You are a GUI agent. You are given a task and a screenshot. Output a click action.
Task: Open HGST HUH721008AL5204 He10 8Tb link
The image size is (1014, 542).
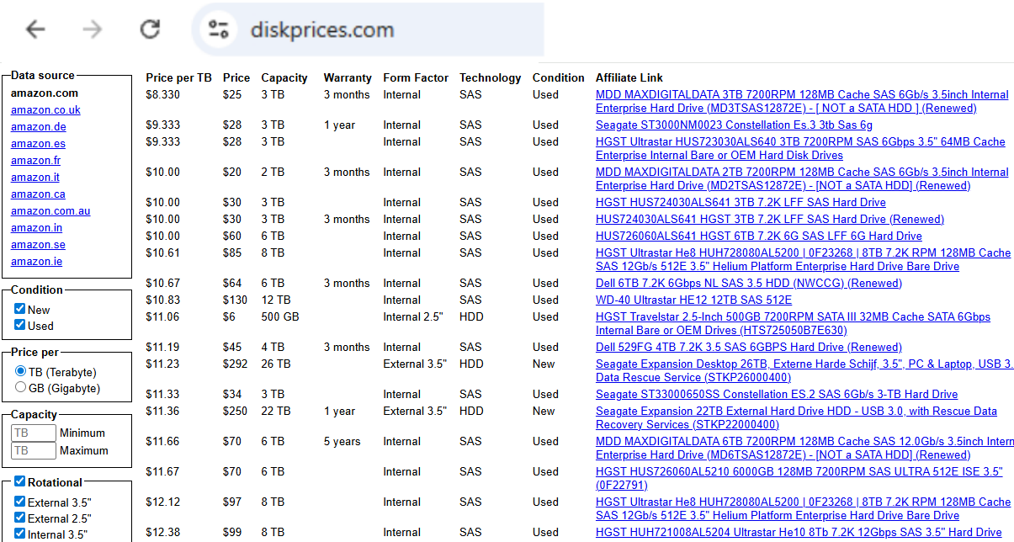tap(799, 532)
